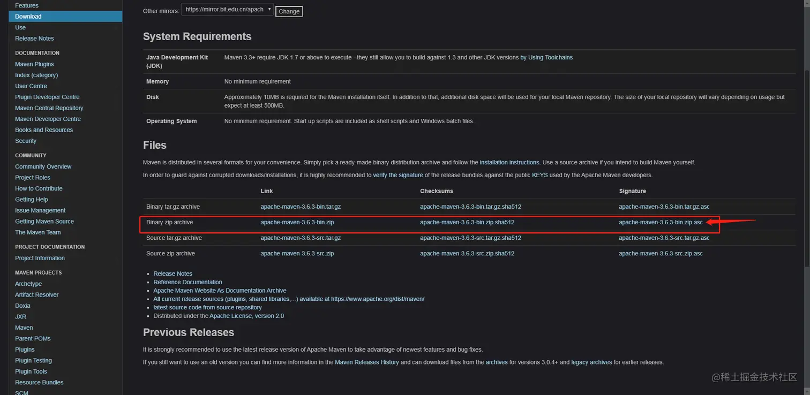Open Getting Maven Source link
Image resolution: width=810 pixels, height=395 pixels.
click(x=44, y=222)
